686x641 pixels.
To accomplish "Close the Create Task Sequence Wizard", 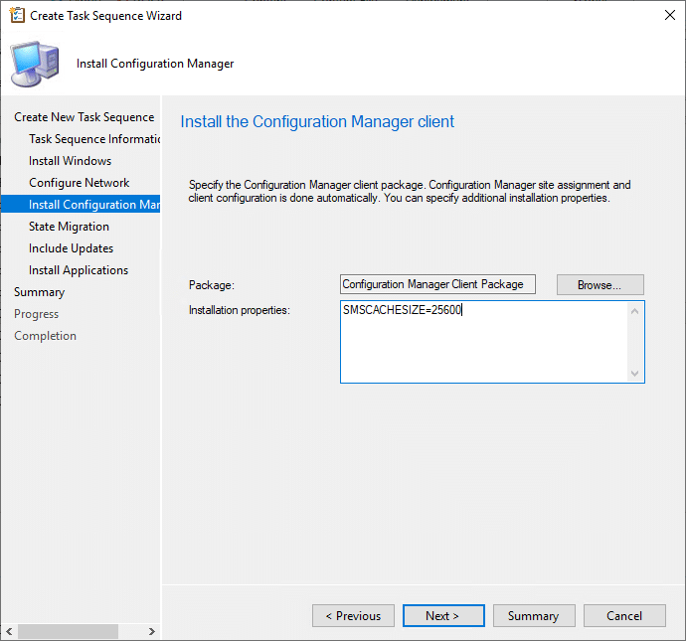I will coord(669,15).
